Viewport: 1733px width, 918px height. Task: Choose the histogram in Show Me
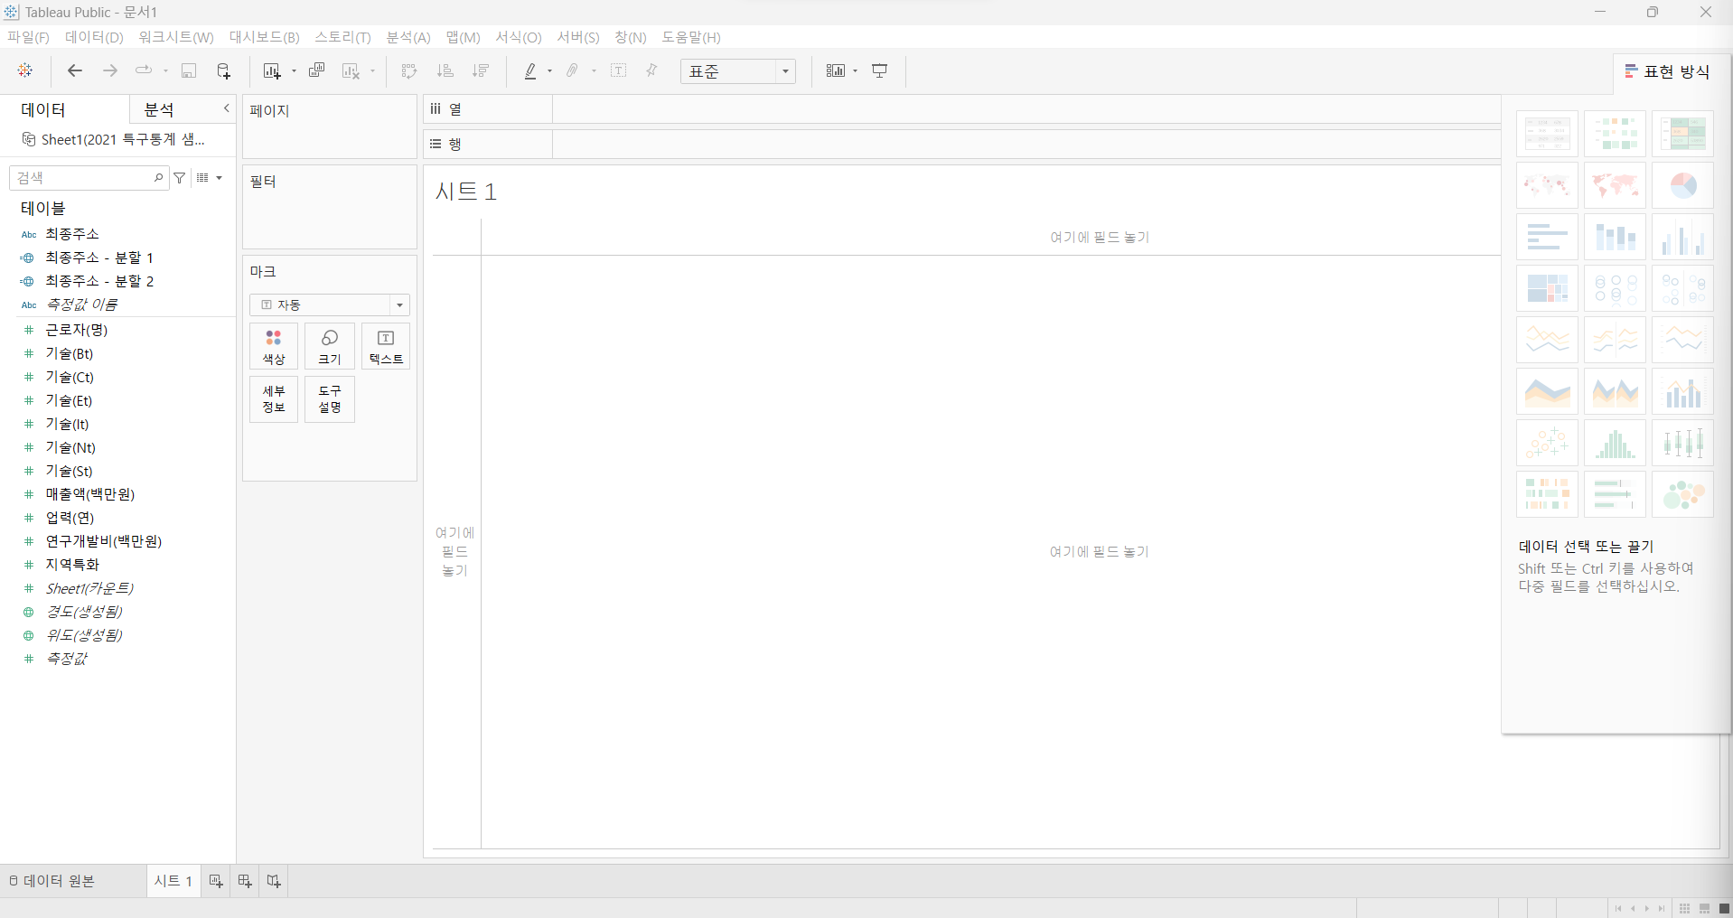(1615, 443)
